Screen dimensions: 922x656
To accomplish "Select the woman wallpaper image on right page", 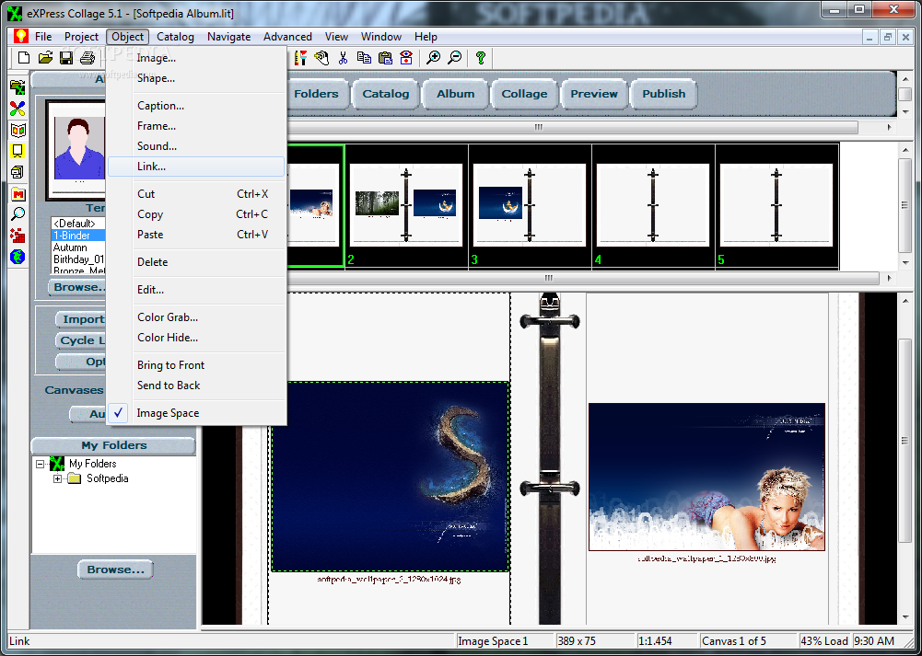I will pyautogui.click(x=706, y=477).
